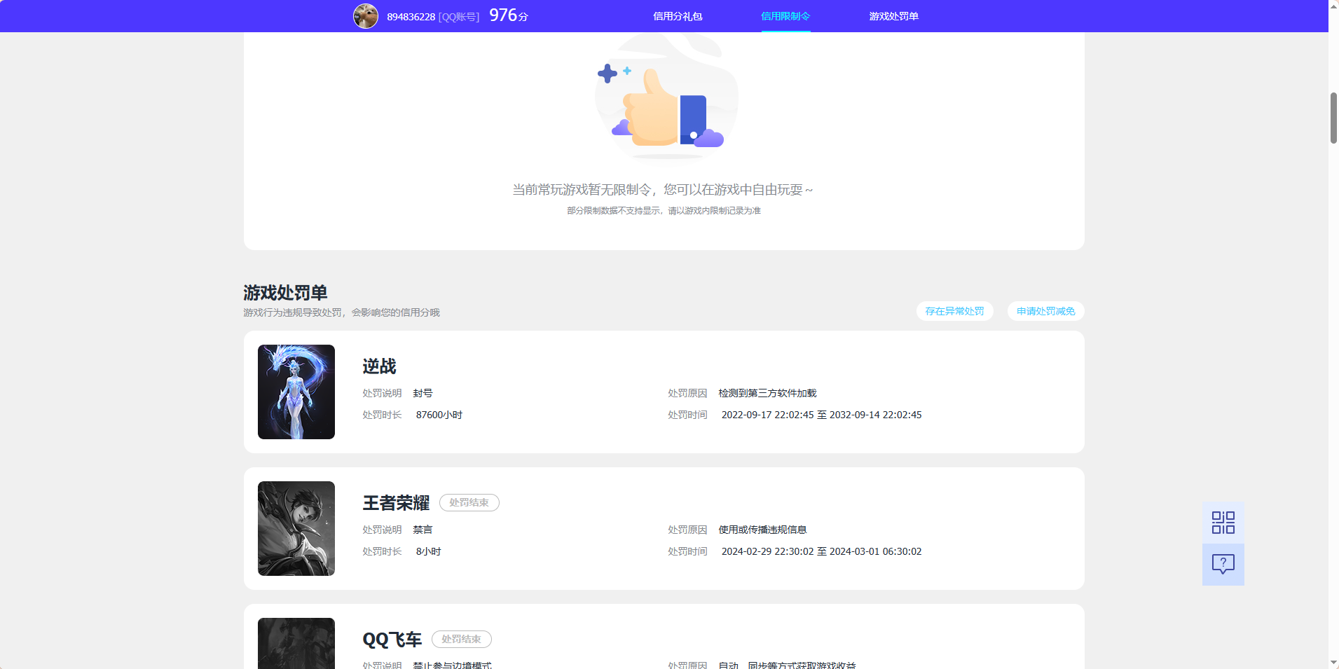This screenshot has height=669, width=1339.
Task: Open the help question floating icon
Action: point(1223,565)
